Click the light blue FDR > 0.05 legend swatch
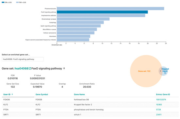This screenshot has width=180, height=119. [x=17, y=2]
